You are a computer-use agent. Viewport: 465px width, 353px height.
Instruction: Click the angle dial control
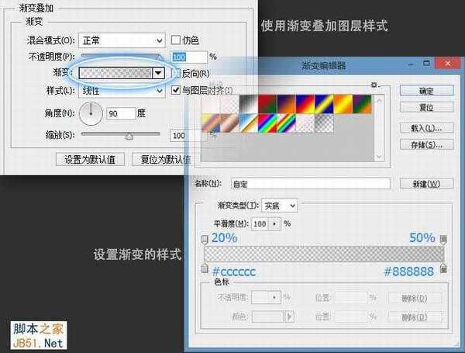click(x=91, y=114)
